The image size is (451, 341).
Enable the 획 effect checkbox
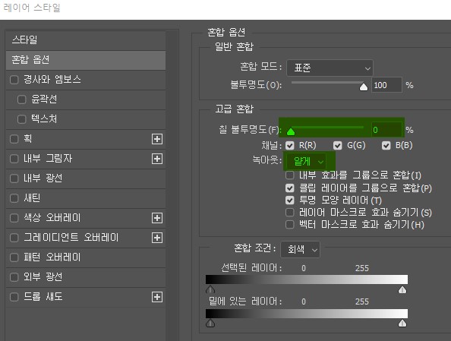[14, 139]
